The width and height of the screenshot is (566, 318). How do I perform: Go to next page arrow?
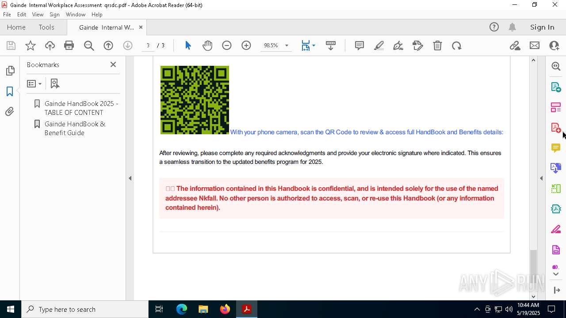(128, 45)
